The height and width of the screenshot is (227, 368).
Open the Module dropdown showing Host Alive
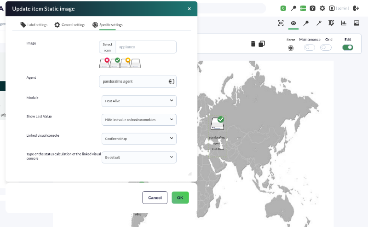[x=139, y=101]
